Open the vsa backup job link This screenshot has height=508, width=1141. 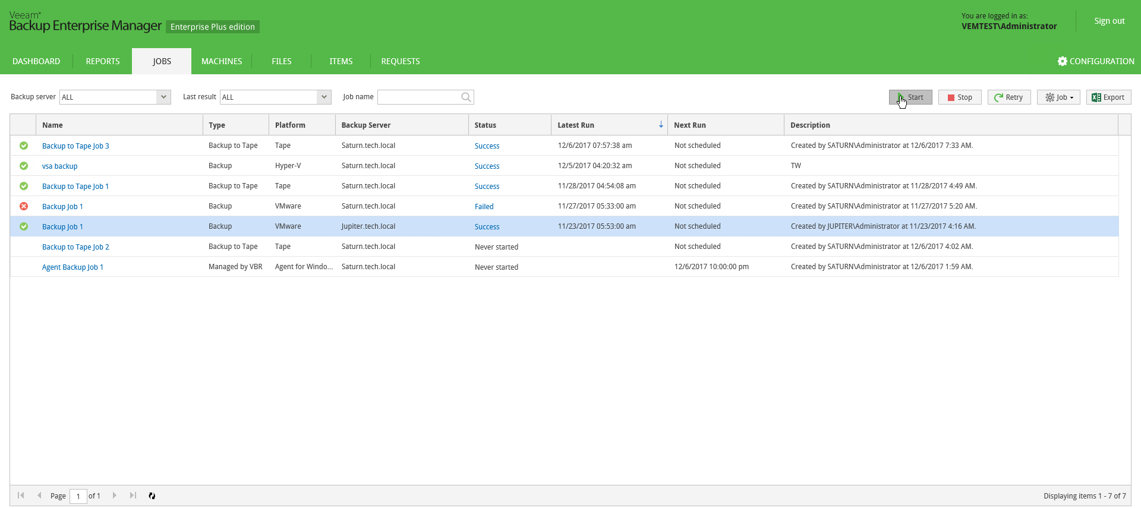tap(59, 166)
